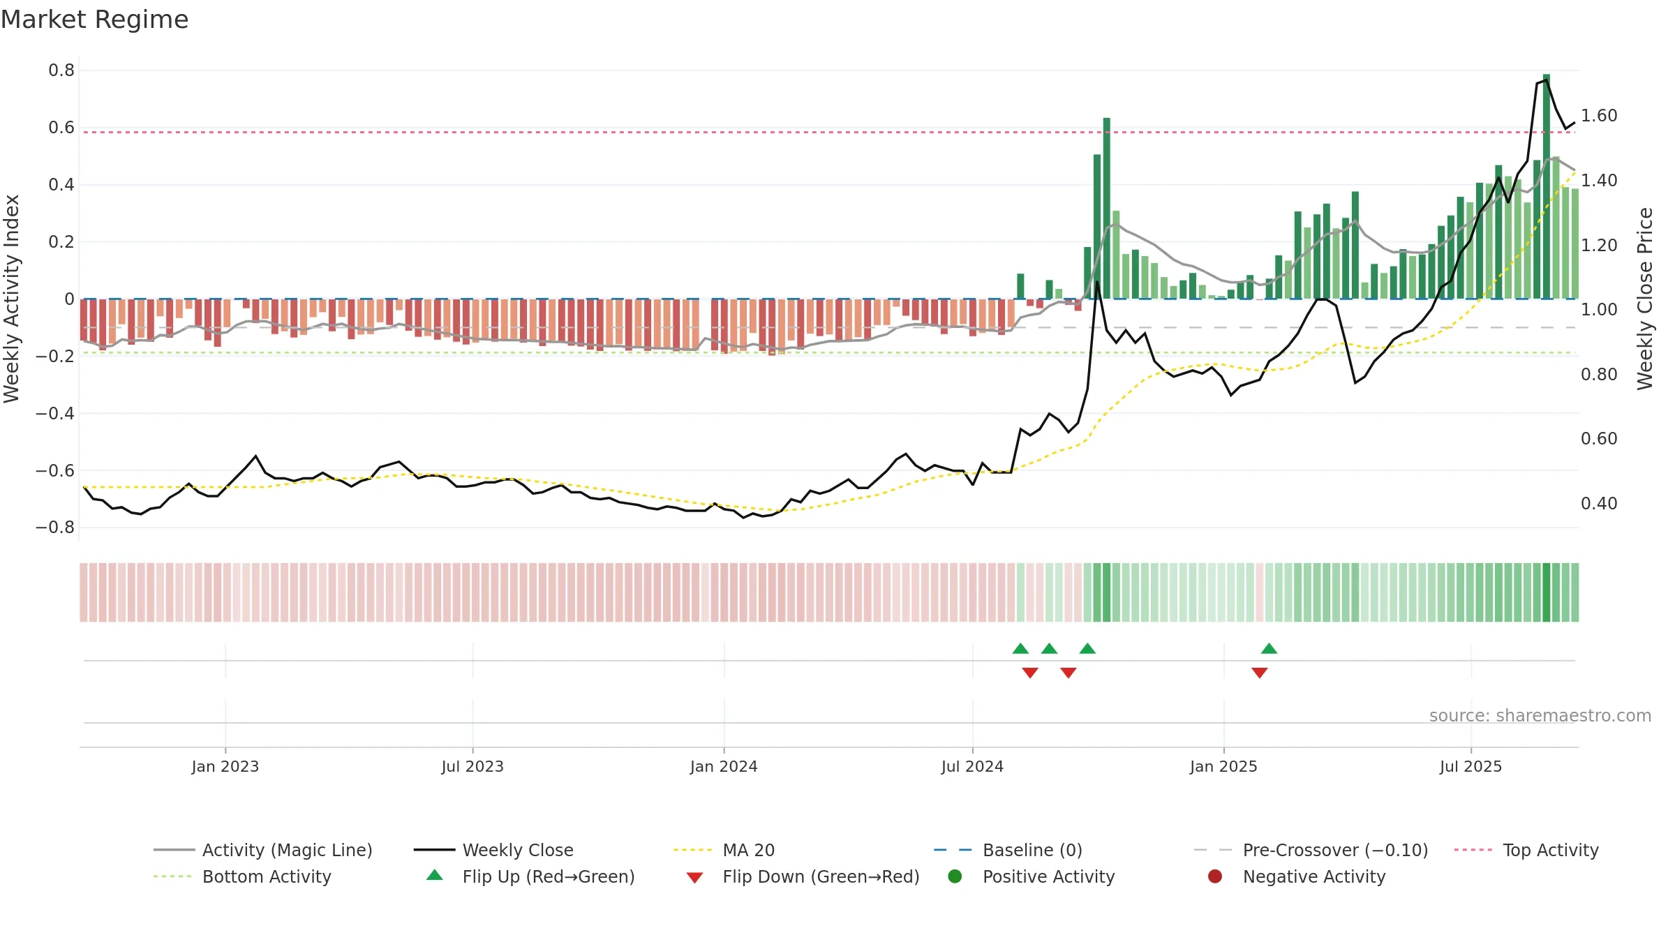Screen dimensions: 1675x942
Task: Click the Market Regime chart title
Action: click(94, 20)
